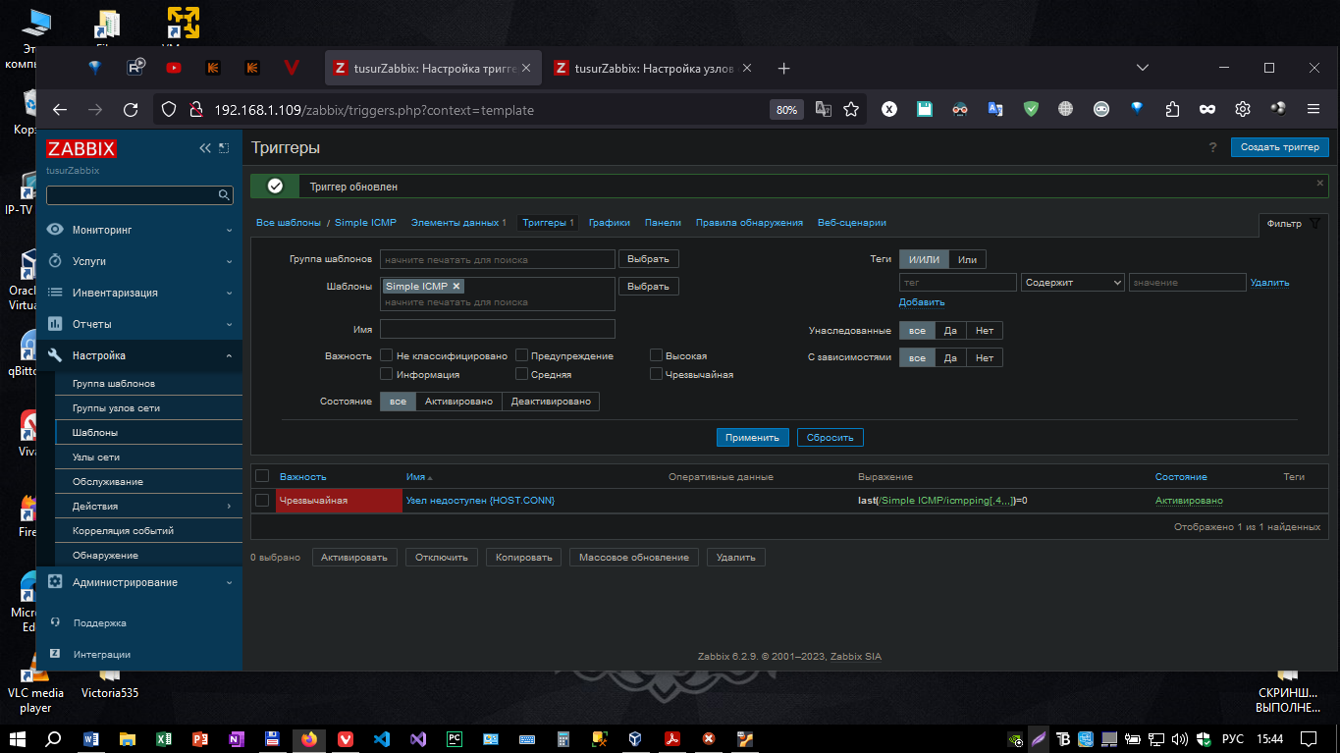Set the Состояние filter to 'Деактивировано'
The image size is (1340, 753).
pos(551,402)
